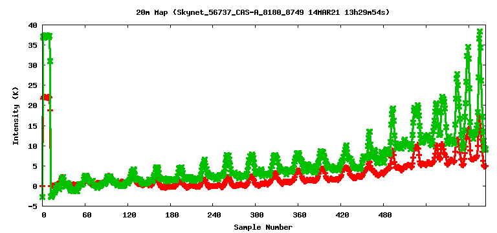
Task: Click the y-axis tick label 20
Action: click(32, 106)
